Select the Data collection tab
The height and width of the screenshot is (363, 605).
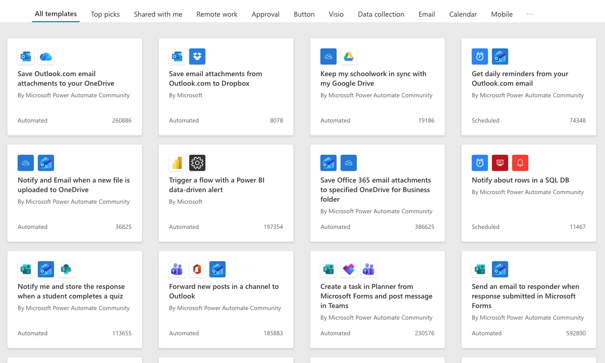tap(381, 14)
